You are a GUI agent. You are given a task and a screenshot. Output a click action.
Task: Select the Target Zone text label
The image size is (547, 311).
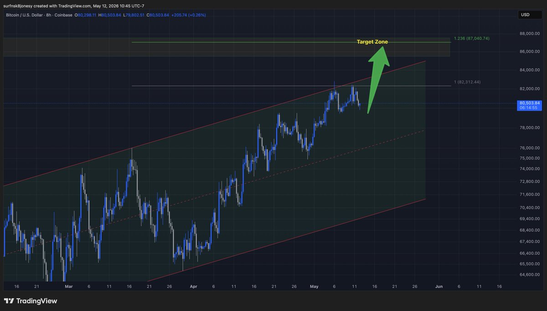[372, 42]
